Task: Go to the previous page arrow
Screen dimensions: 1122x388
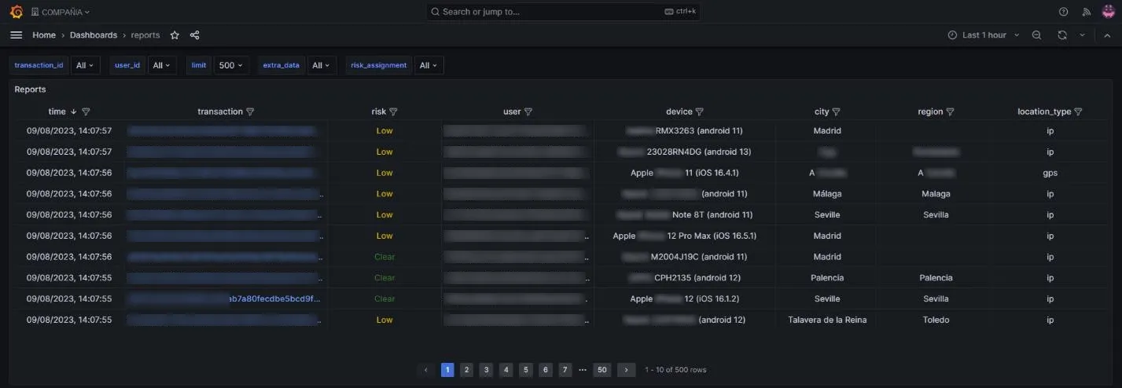Action: [x=426, y=369]
